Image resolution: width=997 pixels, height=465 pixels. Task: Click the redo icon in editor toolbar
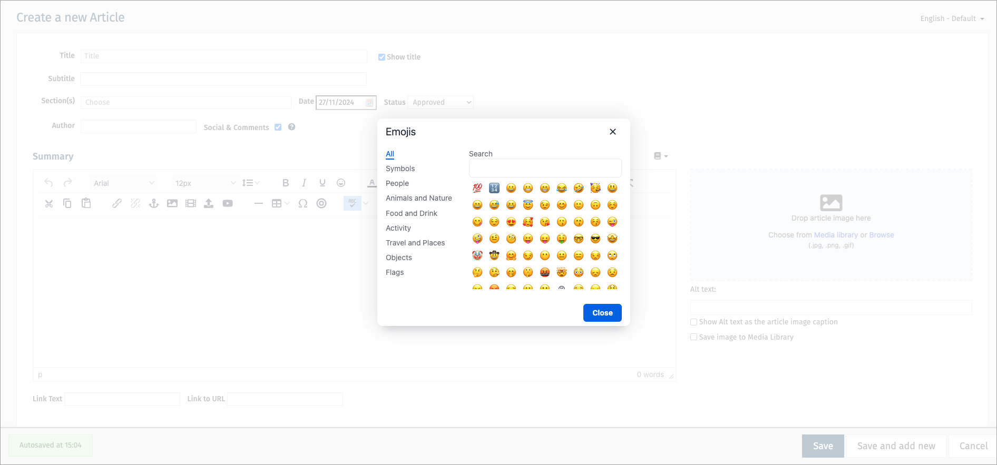click(x=67, y=183)
